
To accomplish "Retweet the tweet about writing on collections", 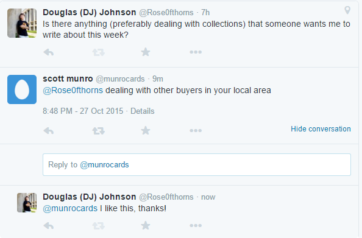I will [99, 52].
